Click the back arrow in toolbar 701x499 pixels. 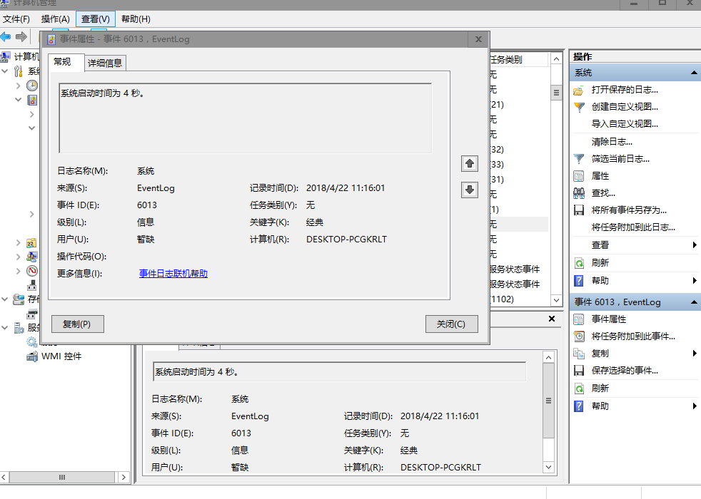pyautogui.click(x=6, y=36)
